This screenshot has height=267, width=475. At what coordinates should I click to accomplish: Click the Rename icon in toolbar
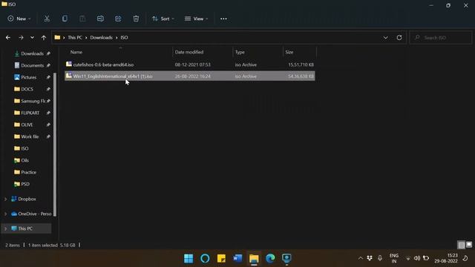pyautogui.click(x=100, y=19)
